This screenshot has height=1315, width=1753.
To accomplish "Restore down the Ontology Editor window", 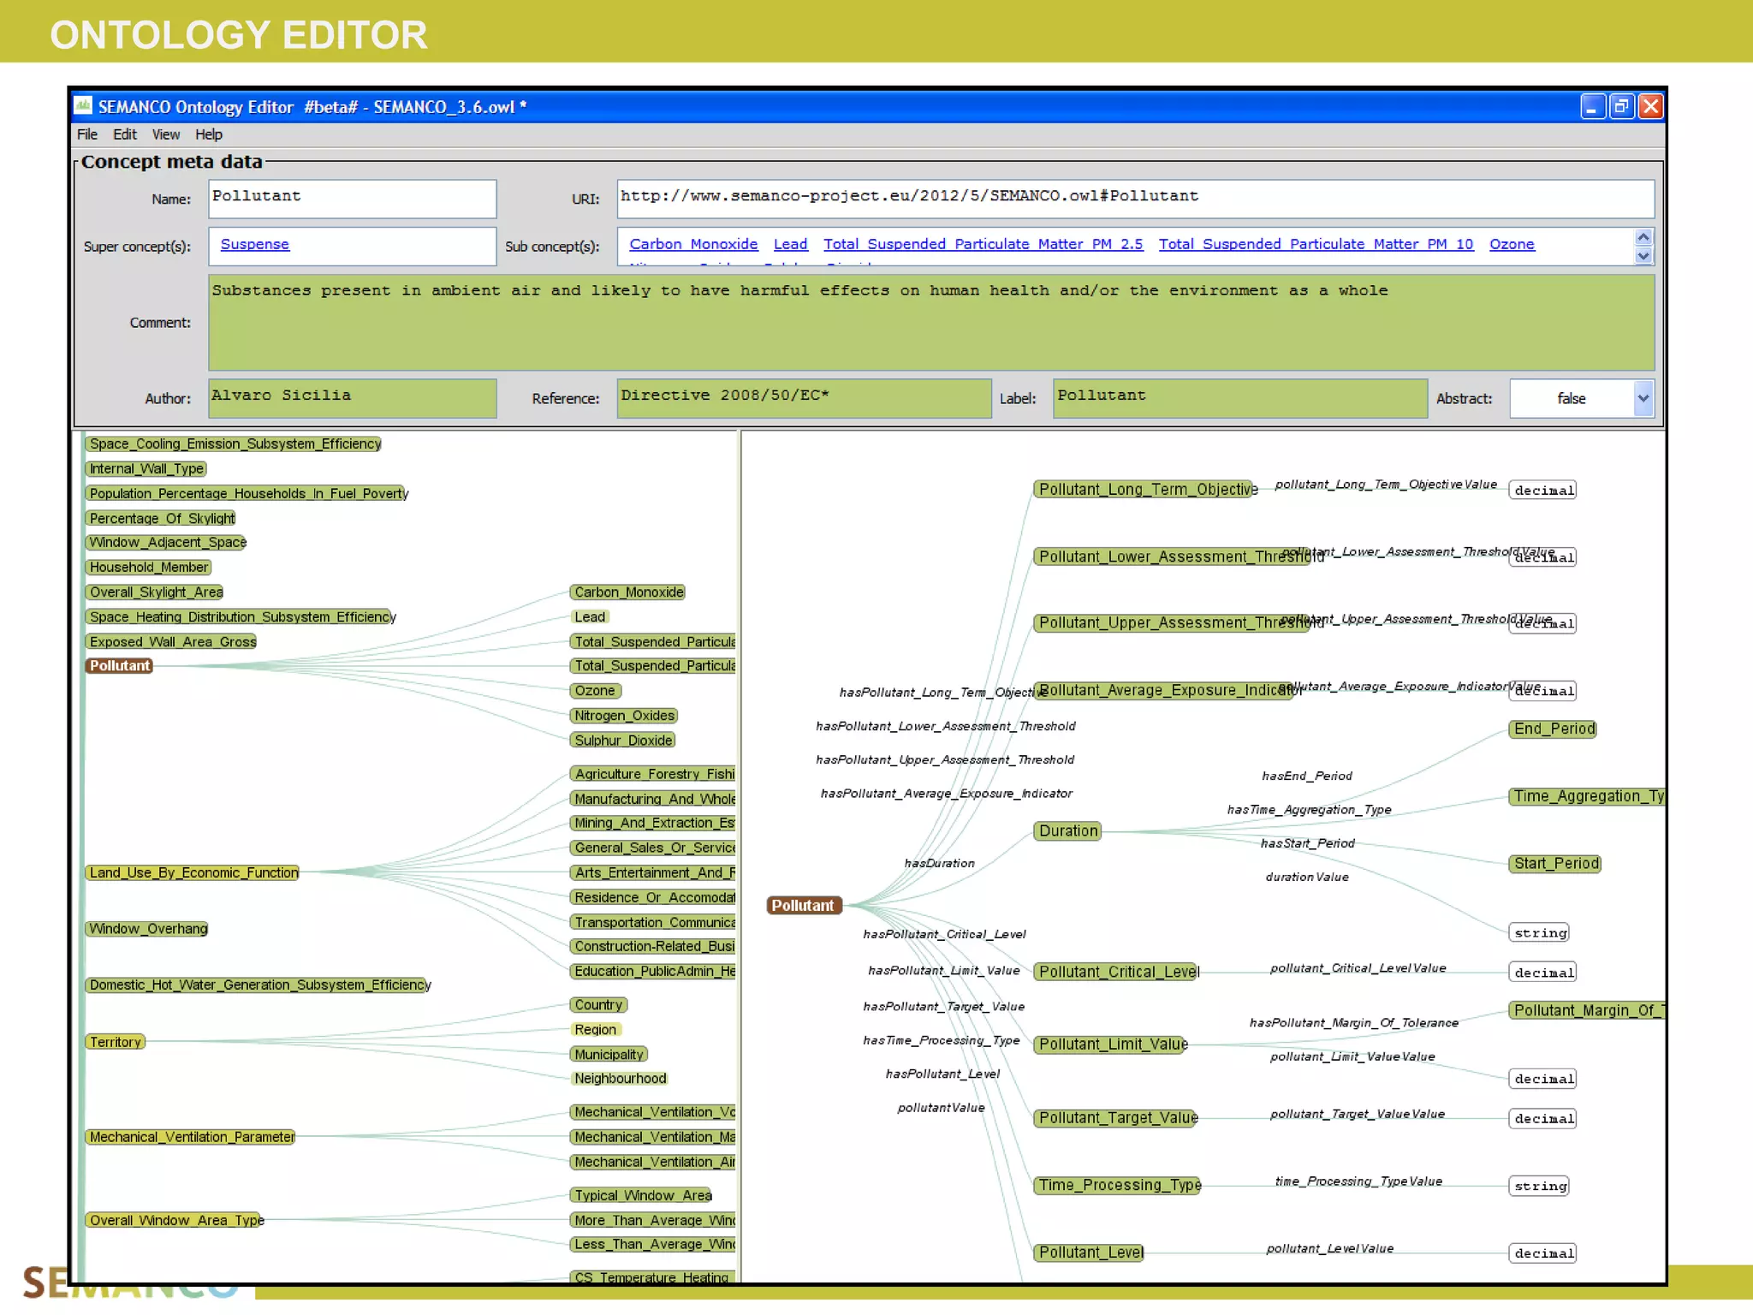I will tap(1621, 106).
